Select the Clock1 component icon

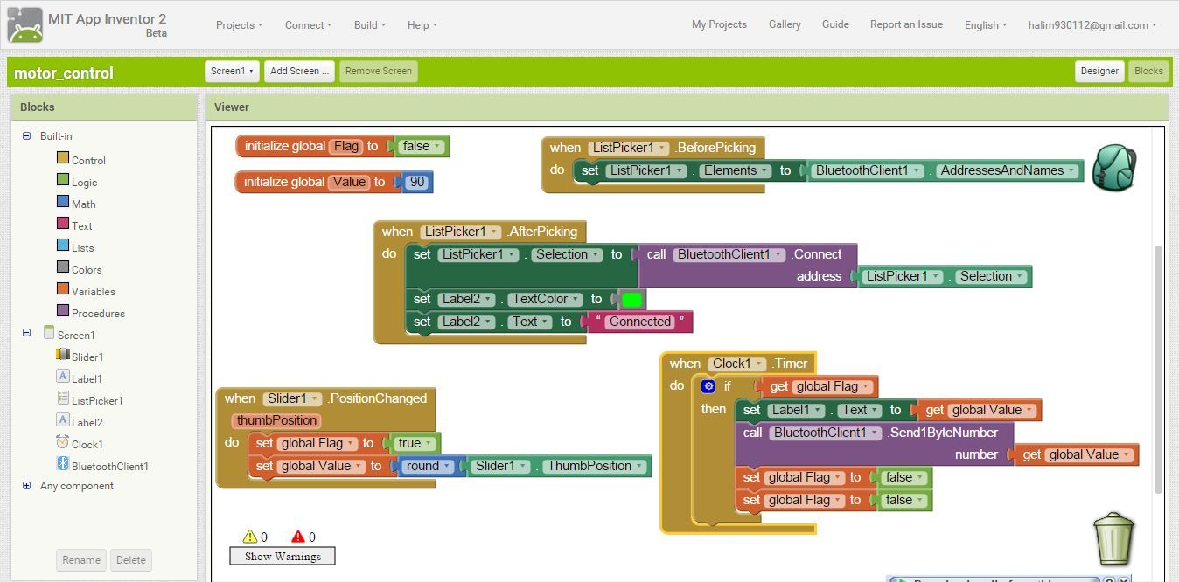(63, 442)
